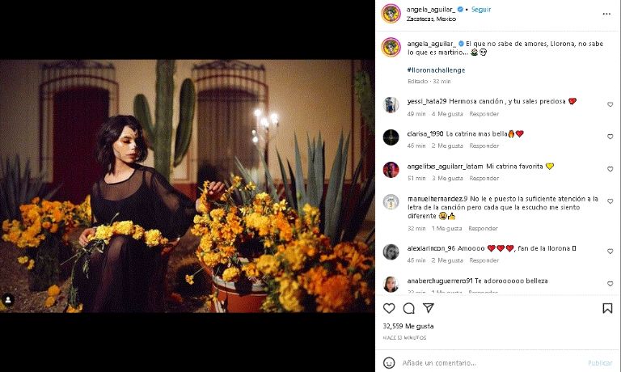The image size is (621, 372).
Task: Like clarisa_1990's comment
Action: [x=610, y=137]
